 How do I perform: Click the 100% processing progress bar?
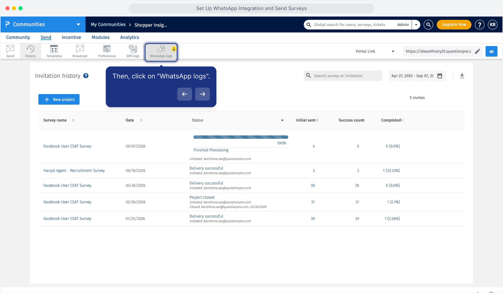pyautogui.click(x=241, y=137)
